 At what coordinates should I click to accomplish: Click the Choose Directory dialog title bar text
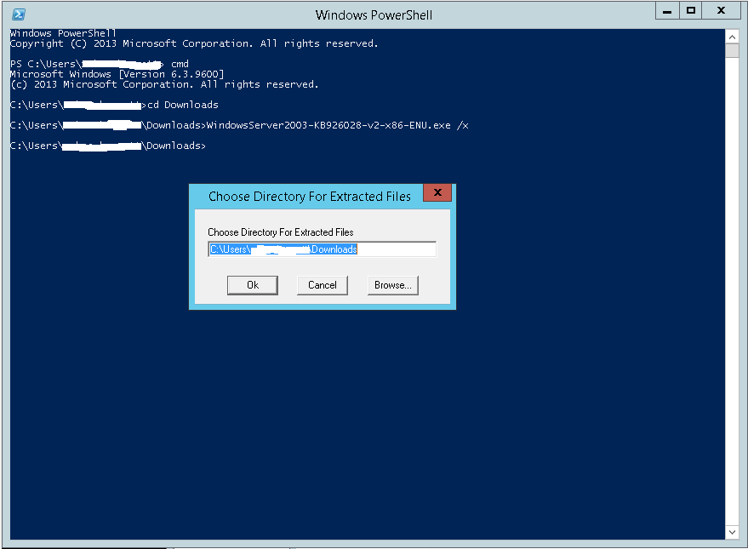coord(309,197)
